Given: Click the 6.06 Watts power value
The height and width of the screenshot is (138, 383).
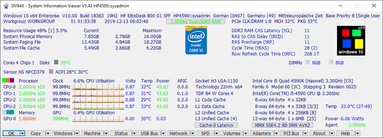Looking at the screenshot, I should click(x=352, y=119).
